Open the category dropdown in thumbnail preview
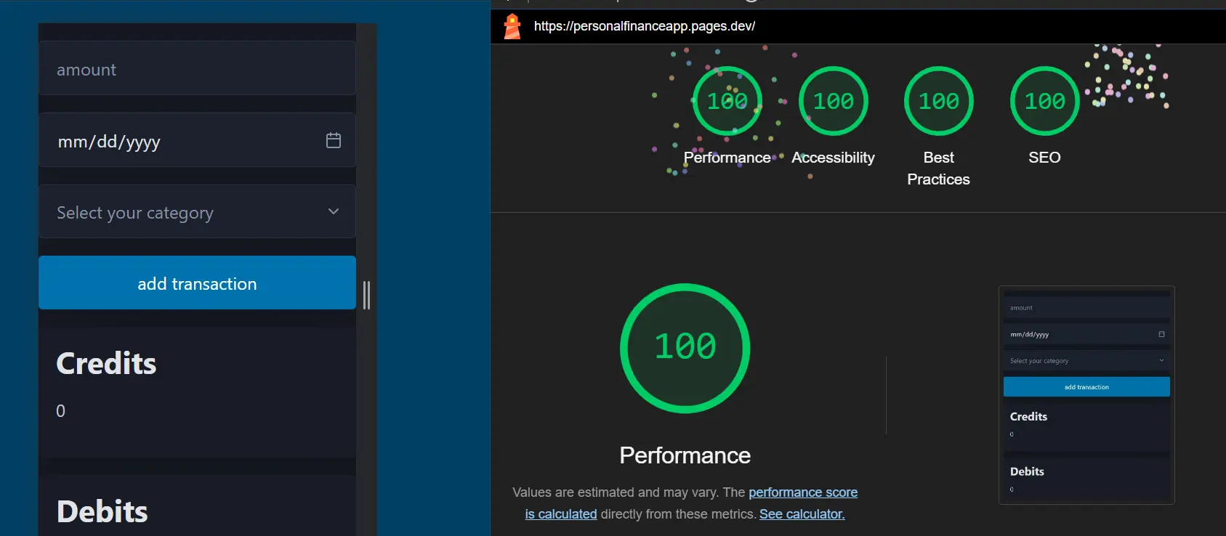The image size is (1226, 536). pos(1086,360)
